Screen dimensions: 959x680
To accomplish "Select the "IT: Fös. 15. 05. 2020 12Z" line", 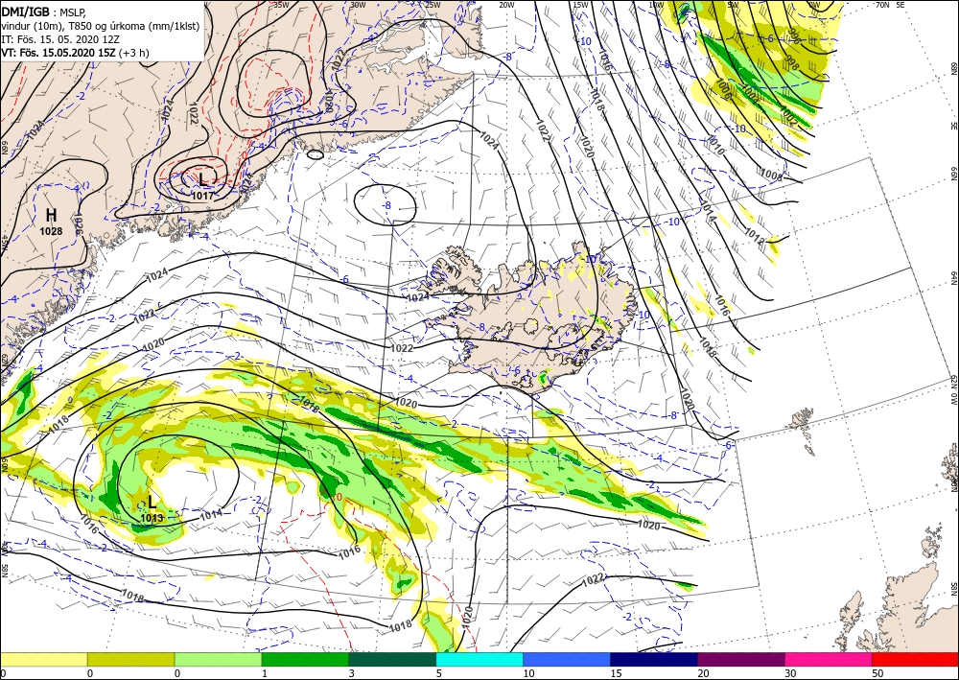I will [x=59, y=39].
